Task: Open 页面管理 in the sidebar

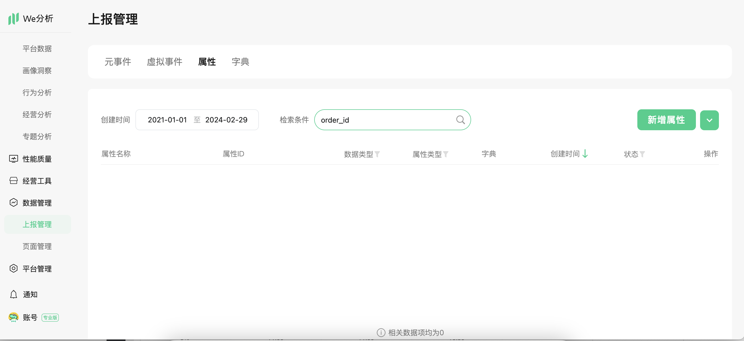Action: [37, 246]
